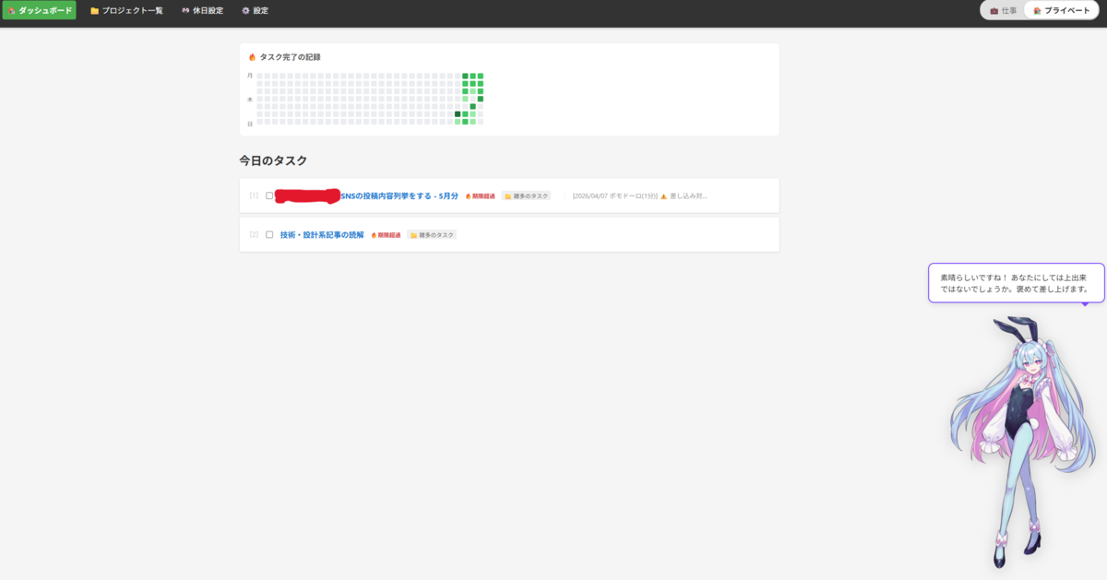Click the 木 row label of the heatmap
This screenshot has width=1107, height=580.
(250, 99)
